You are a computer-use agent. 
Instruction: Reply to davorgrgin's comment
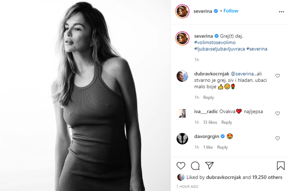[x=222, y=147]
